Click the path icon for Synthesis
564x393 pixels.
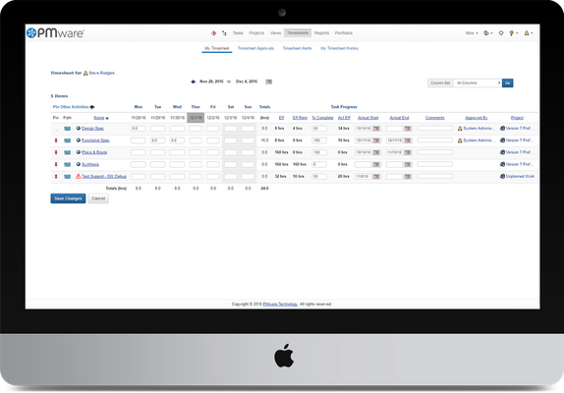click(67, 164)
